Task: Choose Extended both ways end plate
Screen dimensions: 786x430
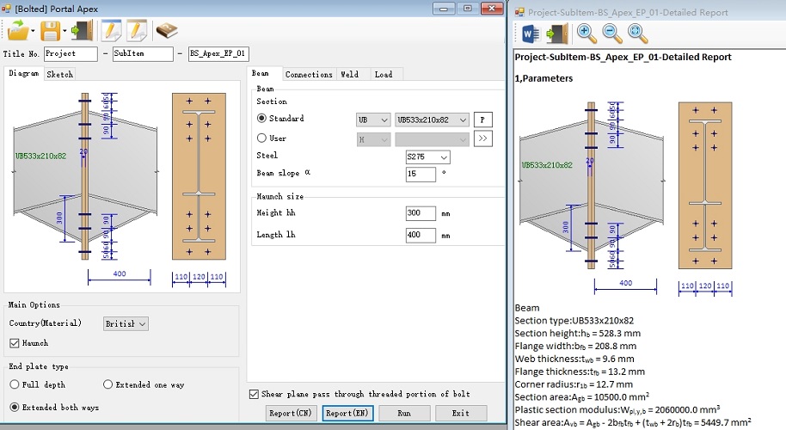Action: tap(15, 407)
